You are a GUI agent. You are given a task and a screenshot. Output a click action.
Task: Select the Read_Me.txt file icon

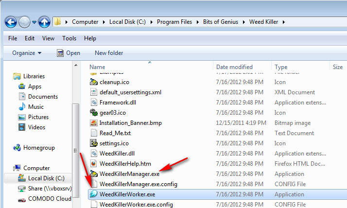(x=94, y=133)
